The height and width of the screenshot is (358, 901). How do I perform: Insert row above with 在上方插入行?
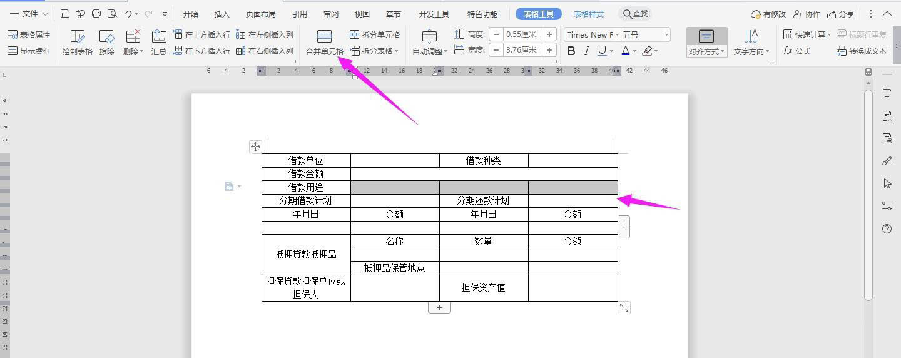click(x=201, y=35)
